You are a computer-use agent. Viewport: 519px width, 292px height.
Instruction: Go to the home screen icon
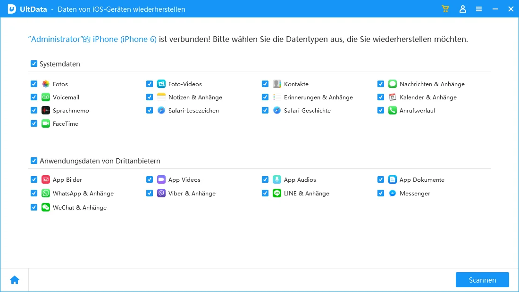click(15, 280)
